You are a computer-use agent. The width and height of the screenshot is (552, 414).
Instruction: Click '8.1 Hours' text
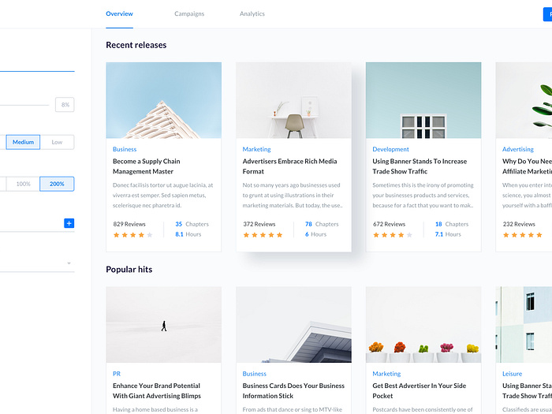[x=188, y=234]
